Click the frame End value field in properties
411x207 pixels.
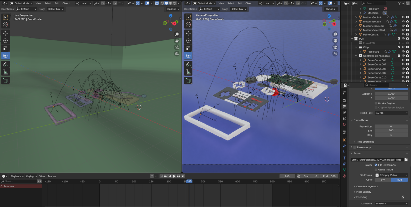(x=391, y=131)
